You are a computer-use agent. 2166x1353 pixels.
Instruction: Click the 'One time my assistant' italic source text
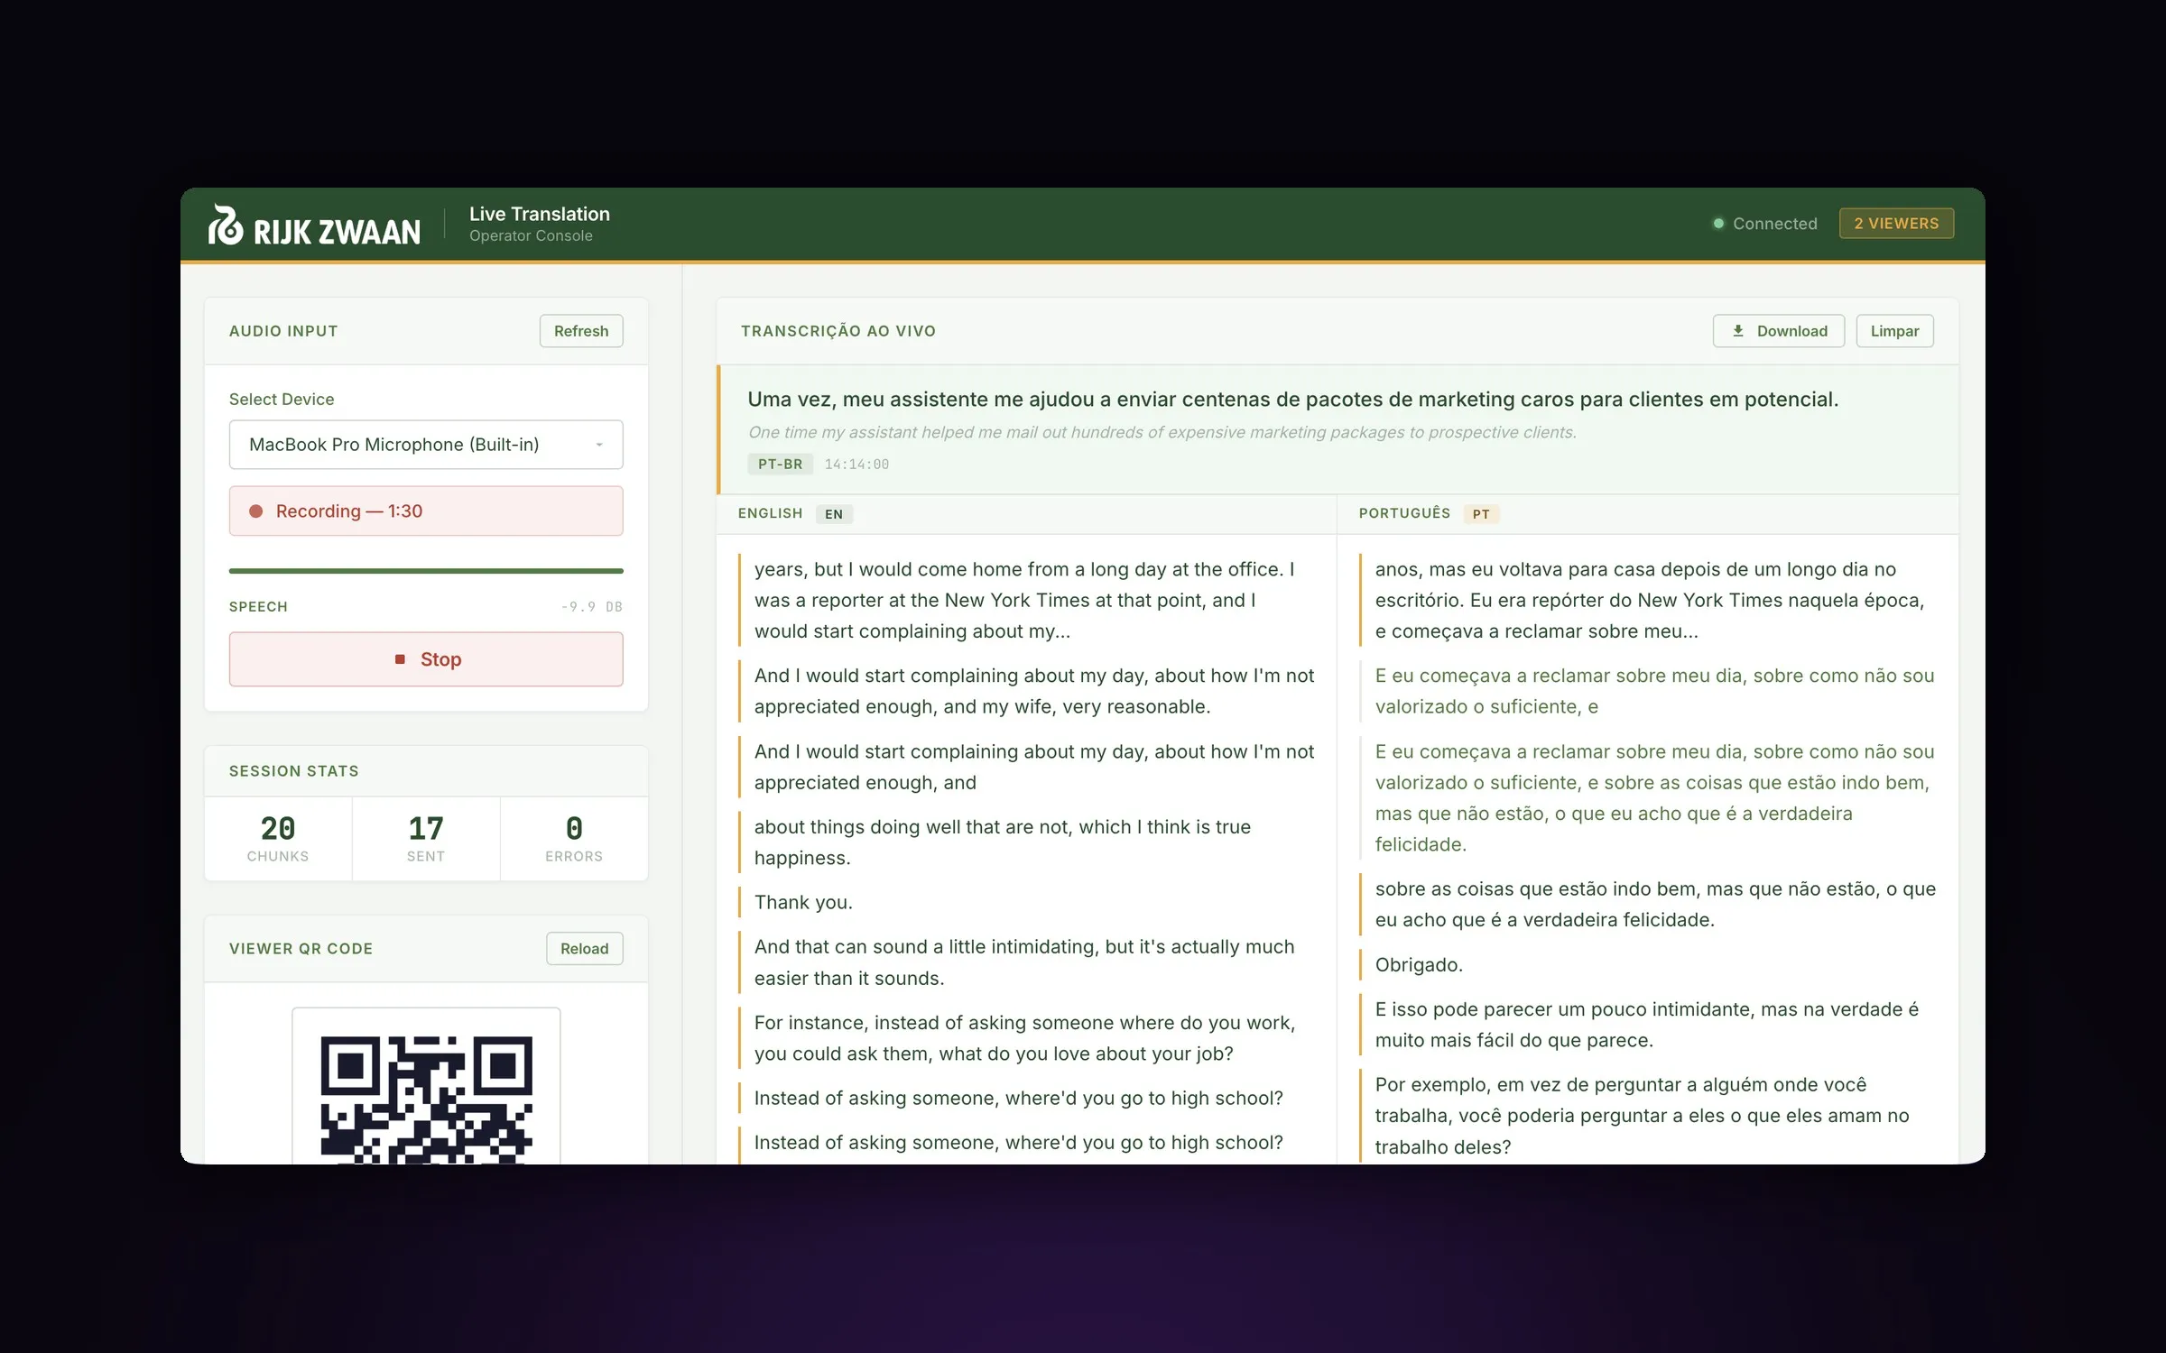click(1162, 432)
